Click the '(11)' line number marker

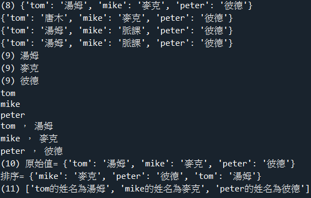(10, 189)
